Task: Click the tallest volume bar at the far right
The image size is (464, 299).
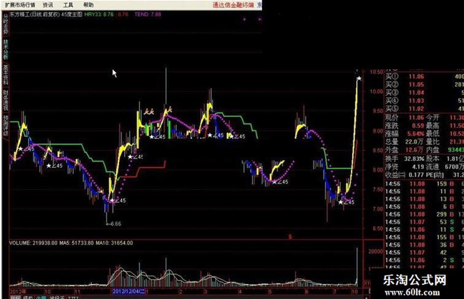Action: click(x=357, y=267)
